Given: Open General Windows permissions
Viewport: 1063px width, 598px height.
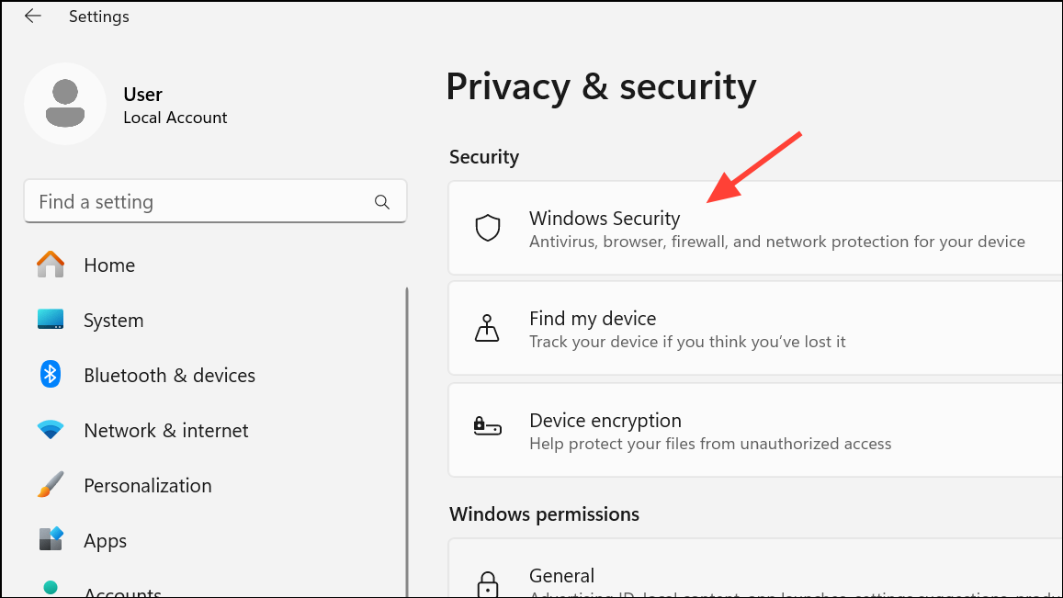Looking at the screenshot, I should [x=753, y=577].
